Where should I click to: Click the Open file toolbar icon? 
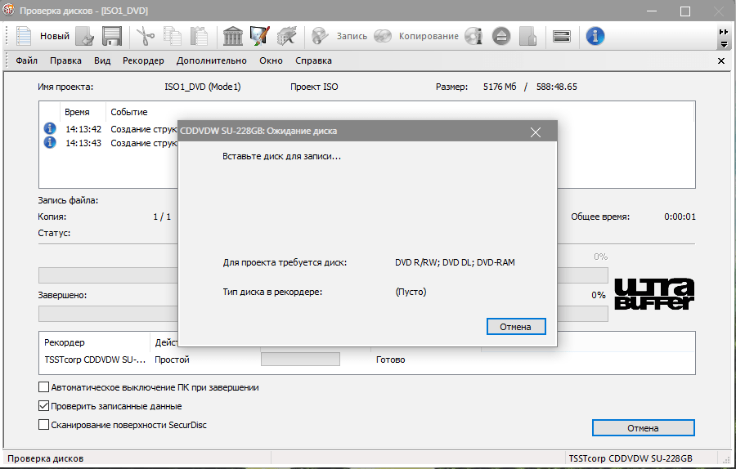[85, 36]
